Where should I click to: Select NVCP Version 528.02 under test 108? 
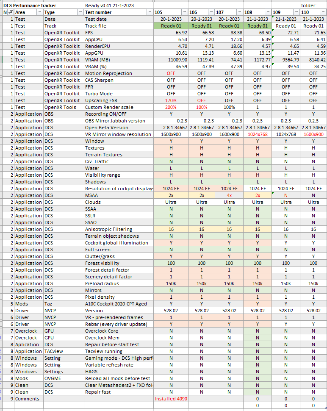(257, 311)
